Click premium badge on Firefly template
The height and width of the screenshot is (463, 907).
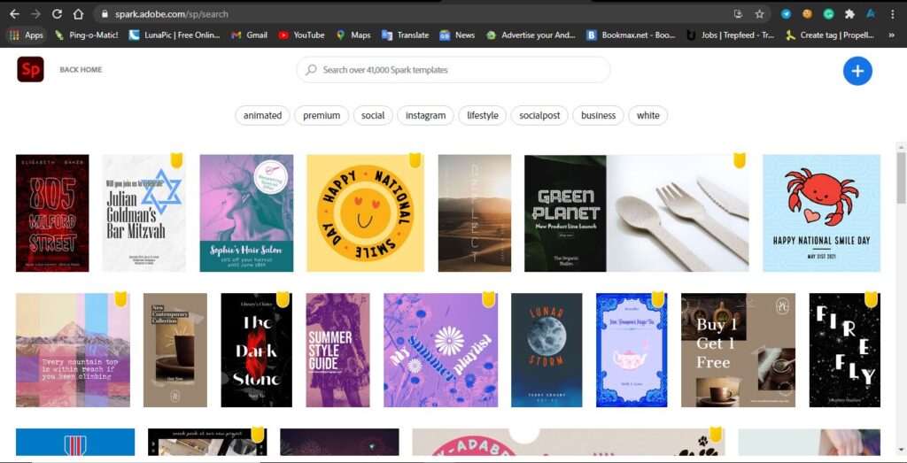coord(871,299)
